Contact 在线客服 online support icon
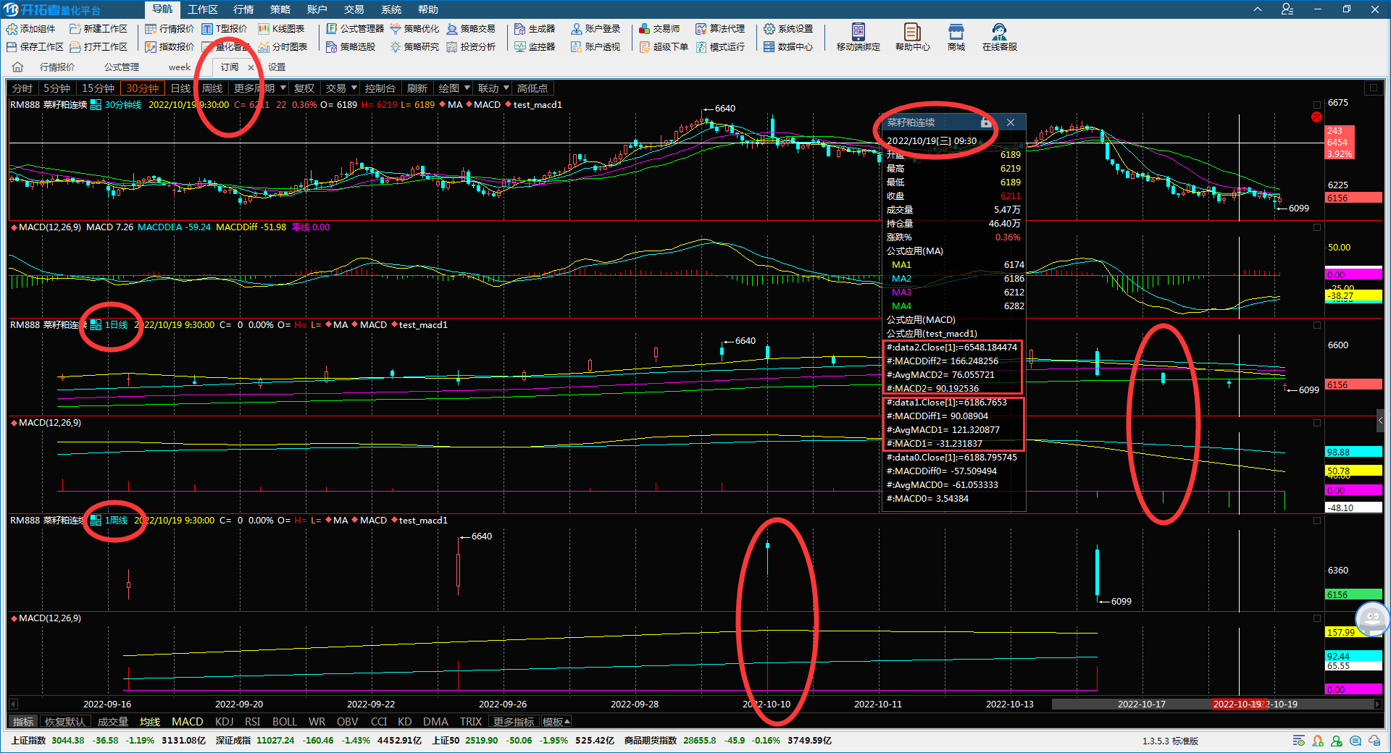 coord(1000,32)
